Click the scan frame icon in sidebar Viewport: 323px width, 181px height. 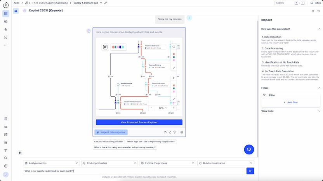click(6, 37)
